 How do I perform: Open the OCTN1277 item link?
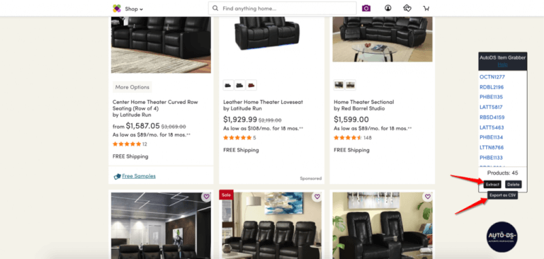pos(492,77)
